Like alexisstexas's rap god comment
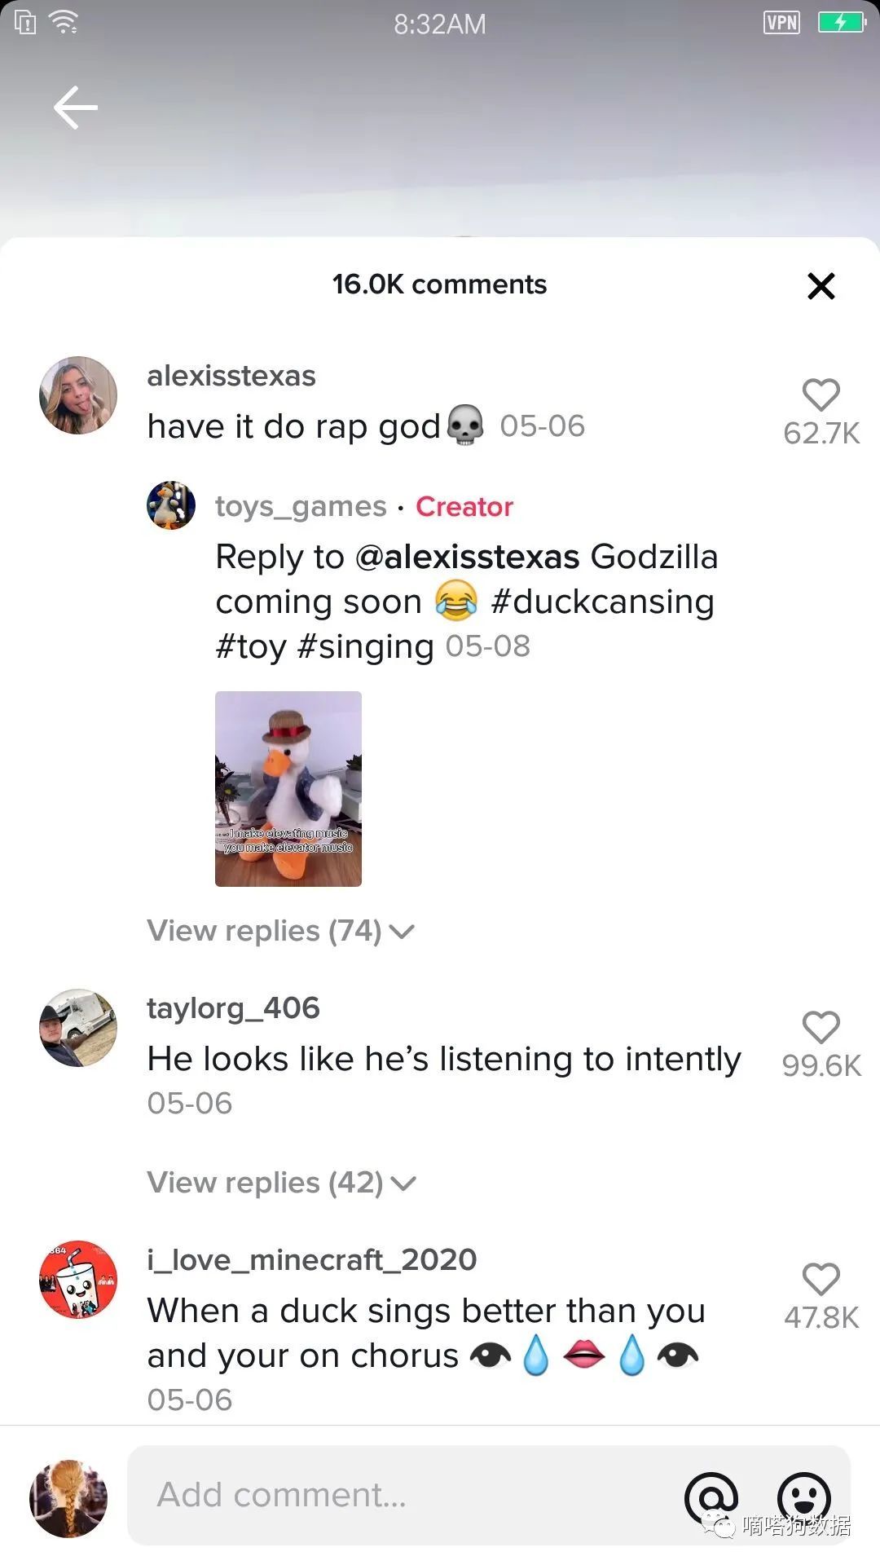This screenshot has width=880, height=1565. 821,396
